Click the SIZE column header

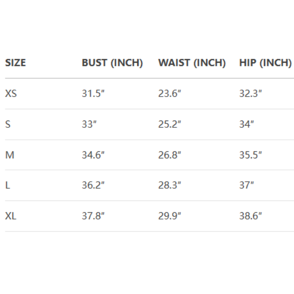[15, 63]
